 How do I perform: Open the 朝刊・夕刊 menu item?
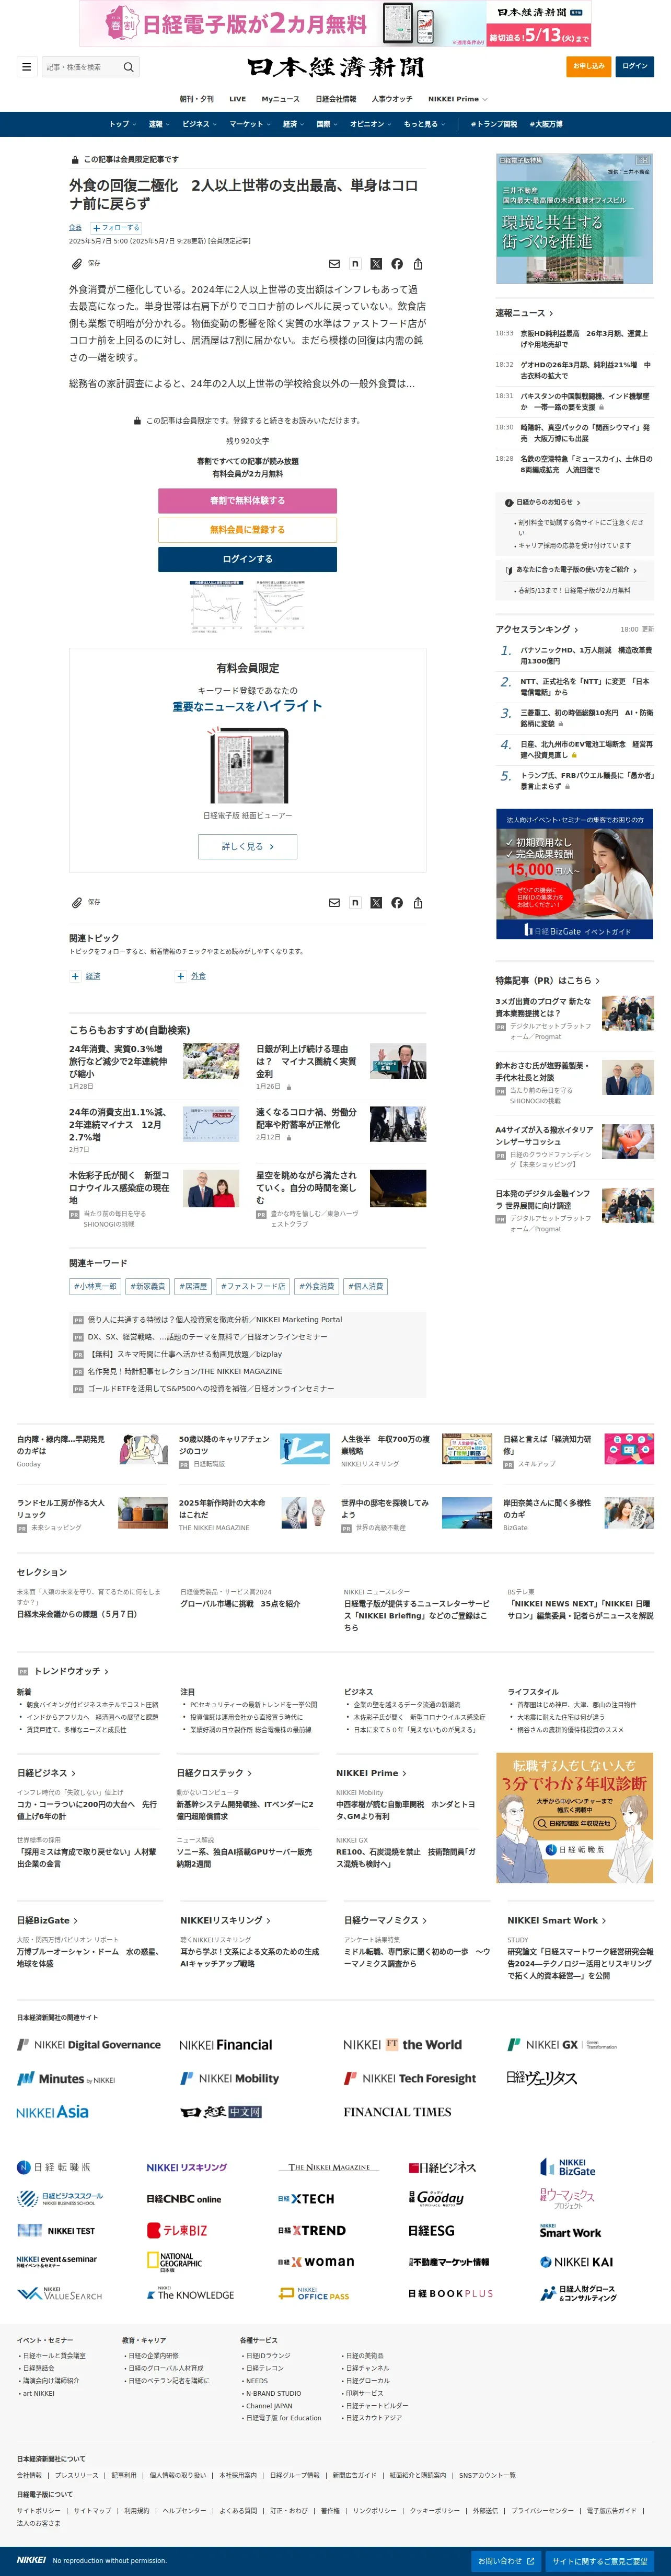(197, 99)
